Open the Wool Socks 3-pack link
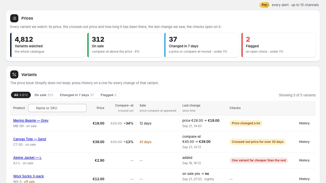 (29, 176)
